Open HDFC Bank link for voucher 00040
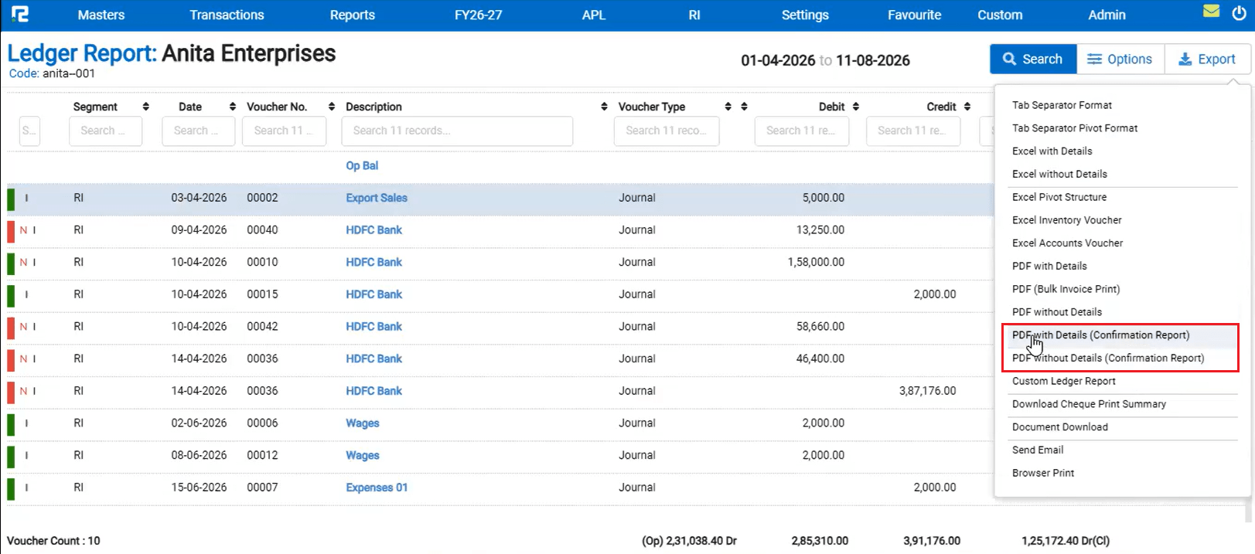This screenshot has height=554, width=1255. 374,230
